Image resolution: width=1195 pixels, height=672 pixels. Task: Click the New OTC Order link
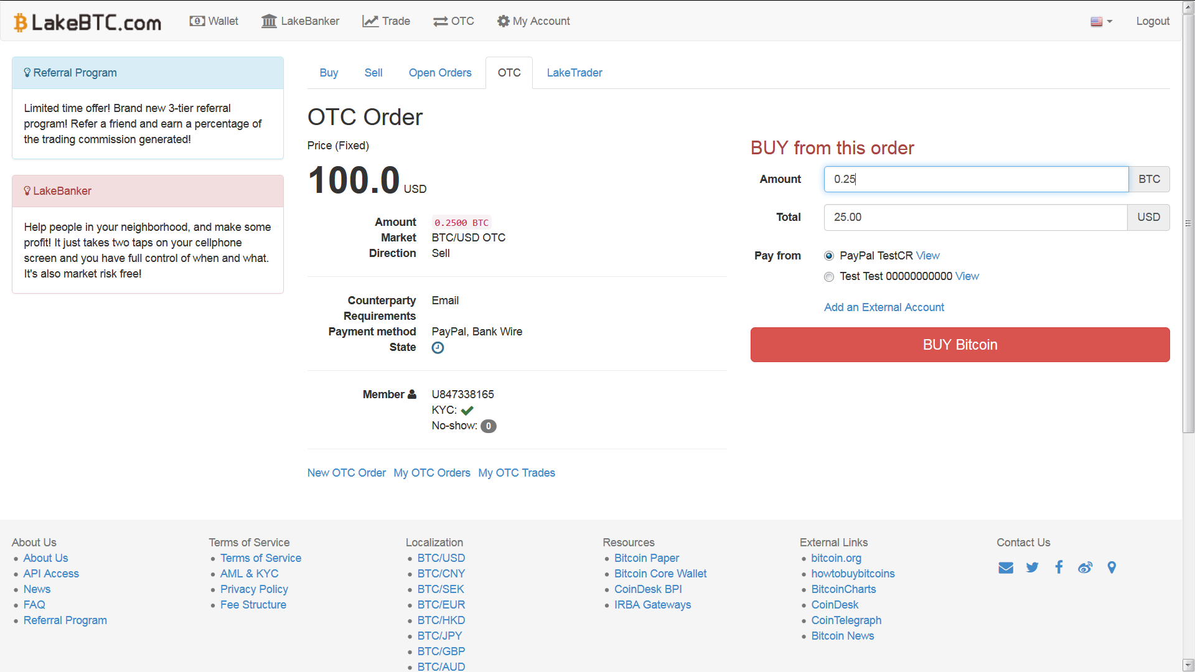pyautogui.click(x=347, y=473)
